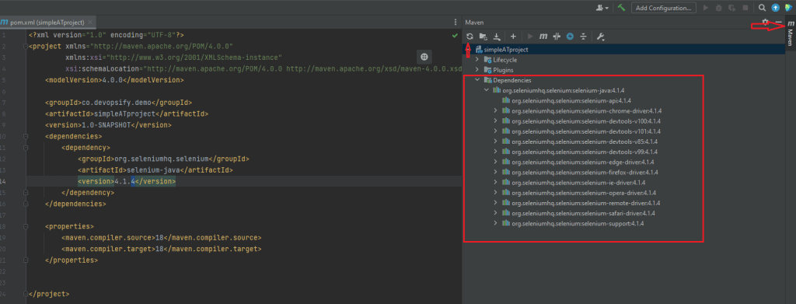Click the Run button in top toolbar

(x=706, y=8)
